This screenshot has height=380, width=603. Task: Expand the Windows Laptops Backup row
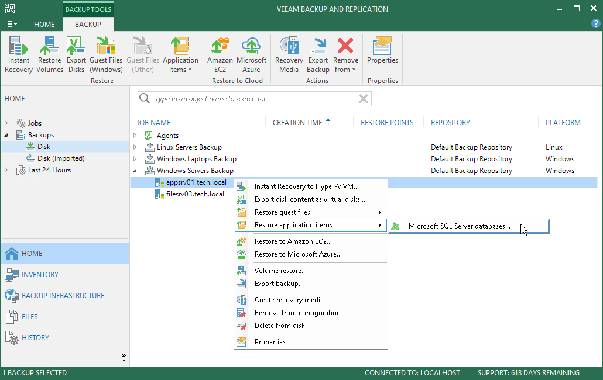click(135, 159)
